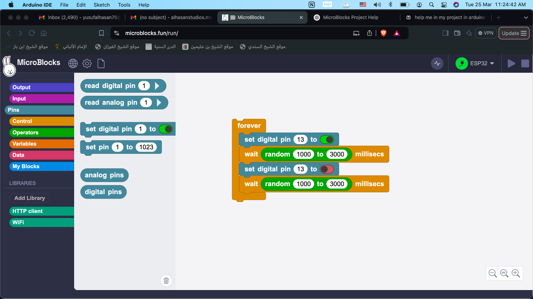
Task: Switch to MicroBlocks Project Help tab
Action: pos(350,18)
